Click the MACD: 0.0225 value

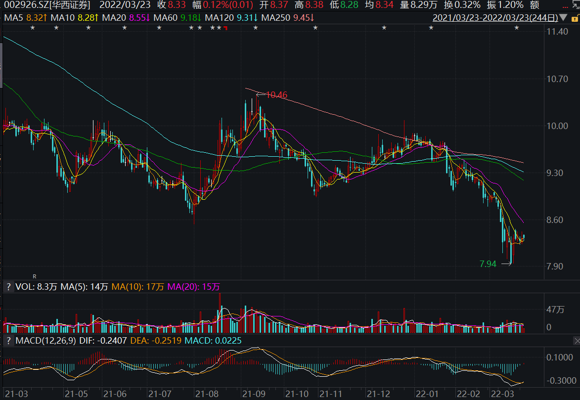pos(213,341)
